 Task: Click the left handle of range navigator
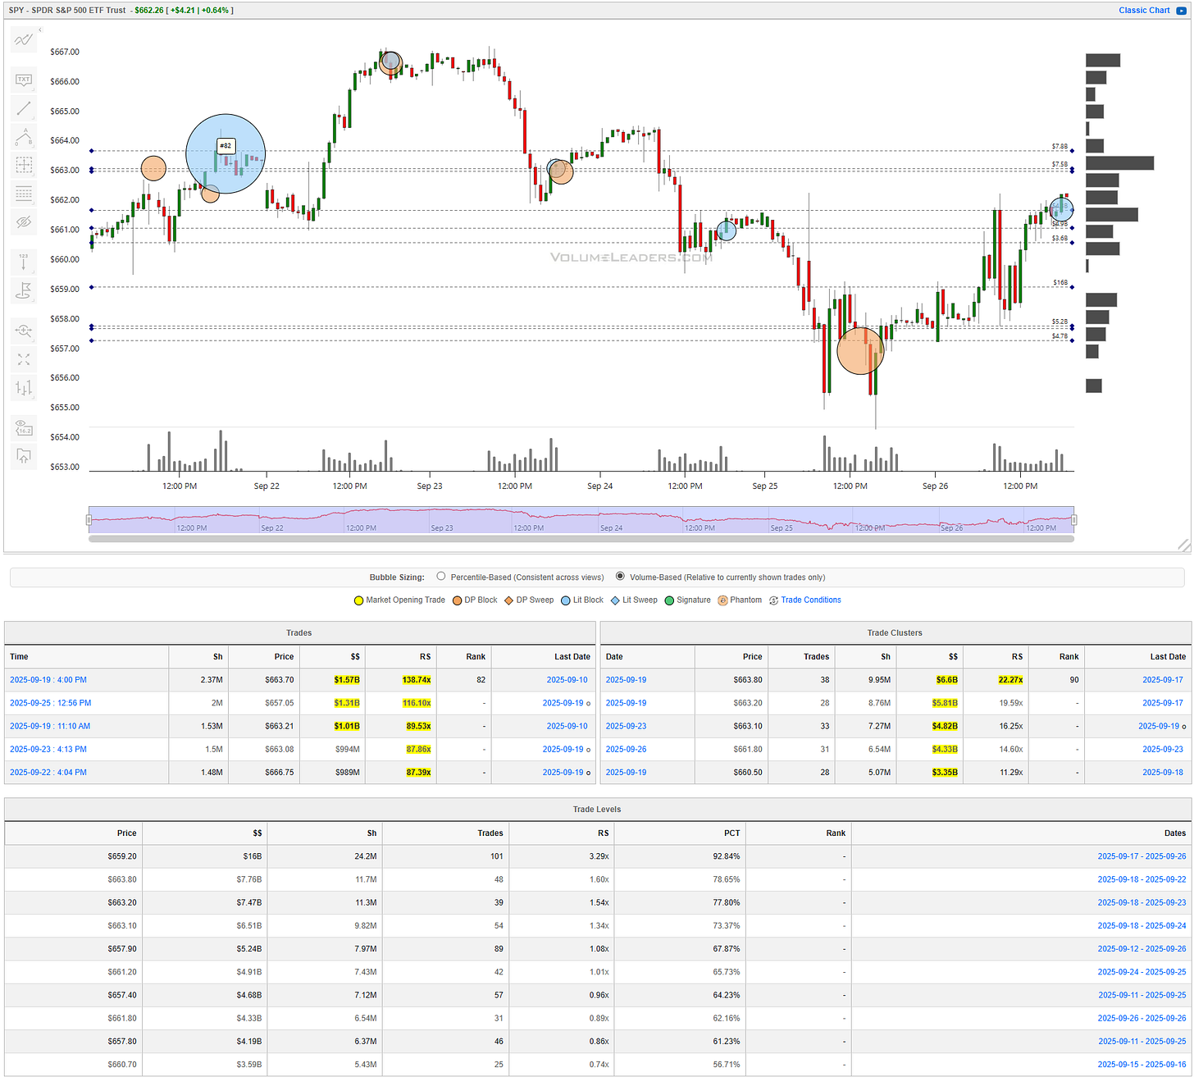(x=89, y=519)
